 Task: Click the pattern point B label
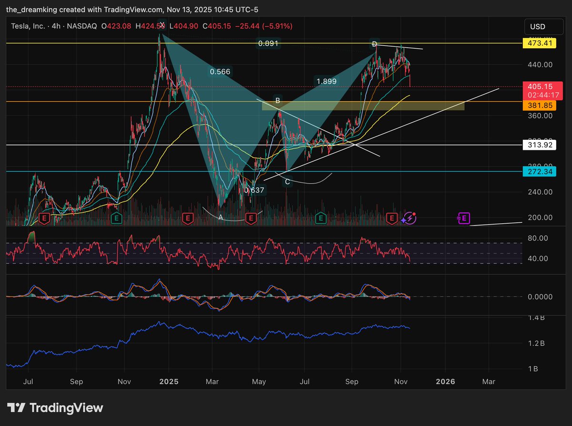[x=278, y=101]
